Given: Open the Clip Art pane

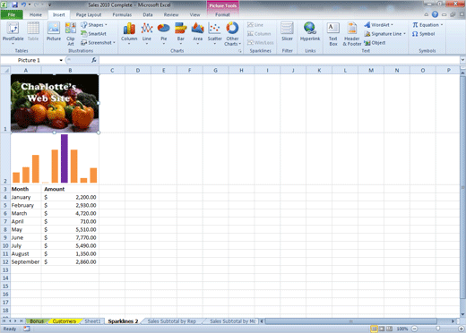Looking at the screenshot, I should (x=71, y=34).
